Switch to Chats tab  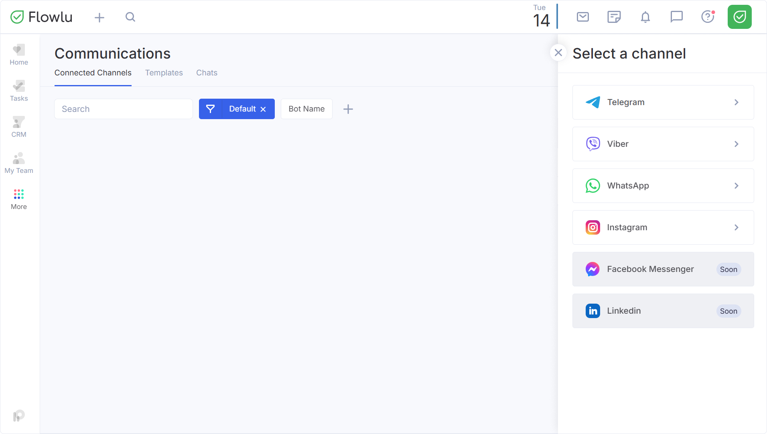[x=207, y=73]
